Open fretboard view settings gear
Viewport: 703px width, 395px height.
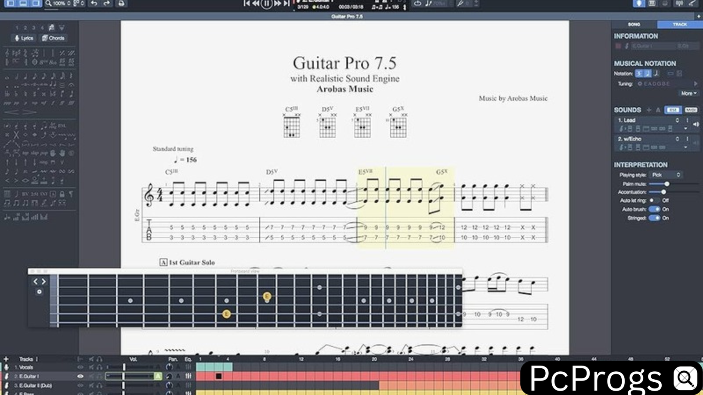point(39,292)
